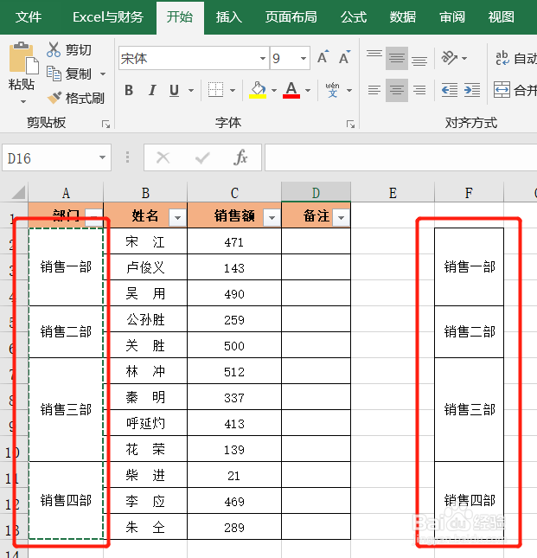
Task: Expand paste options arrow under 粘贴
Action: pyautogui.click(x=23, y=101)
